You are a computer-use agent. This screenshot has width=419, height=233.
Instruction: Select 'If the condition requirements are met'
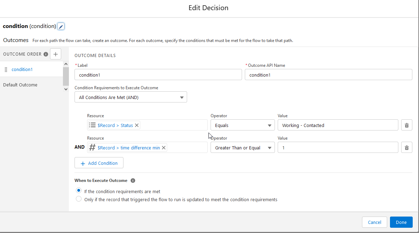coord(79,191)
